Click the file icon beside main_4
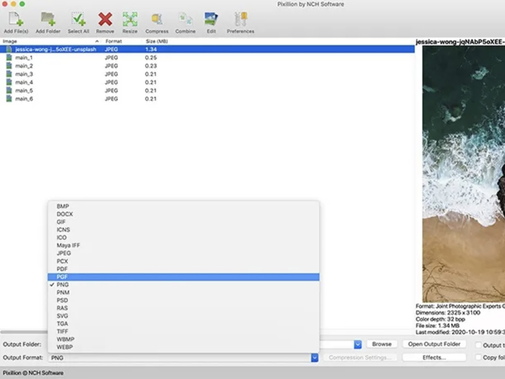This screenshot has width=505, height=379. (x=9, y=82)
